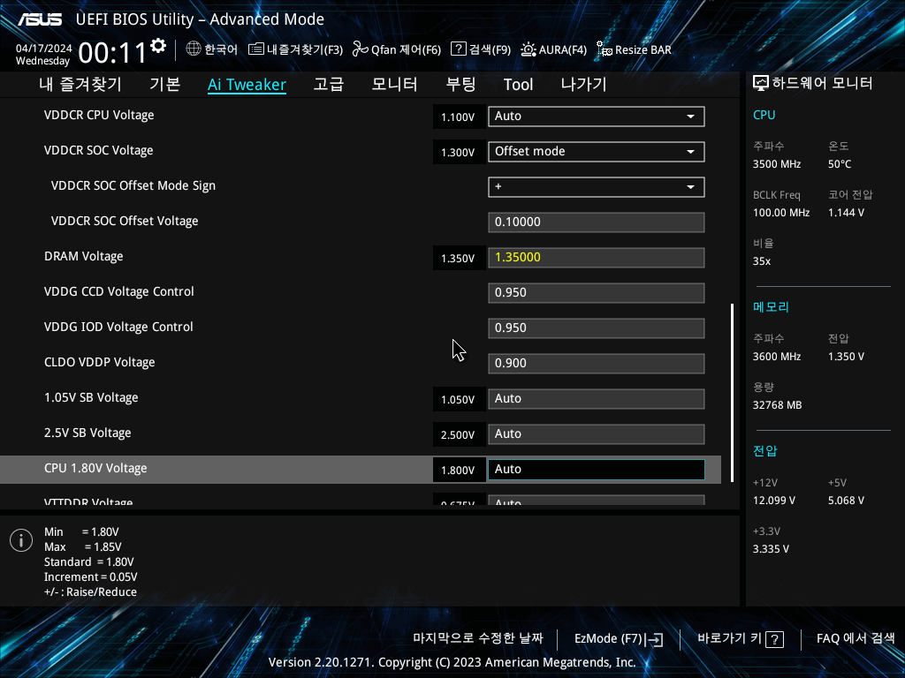This screenshot has width=905, height=678.
Task: Click the 3500 MHz CPU frequency value
Action: (777, 164)
